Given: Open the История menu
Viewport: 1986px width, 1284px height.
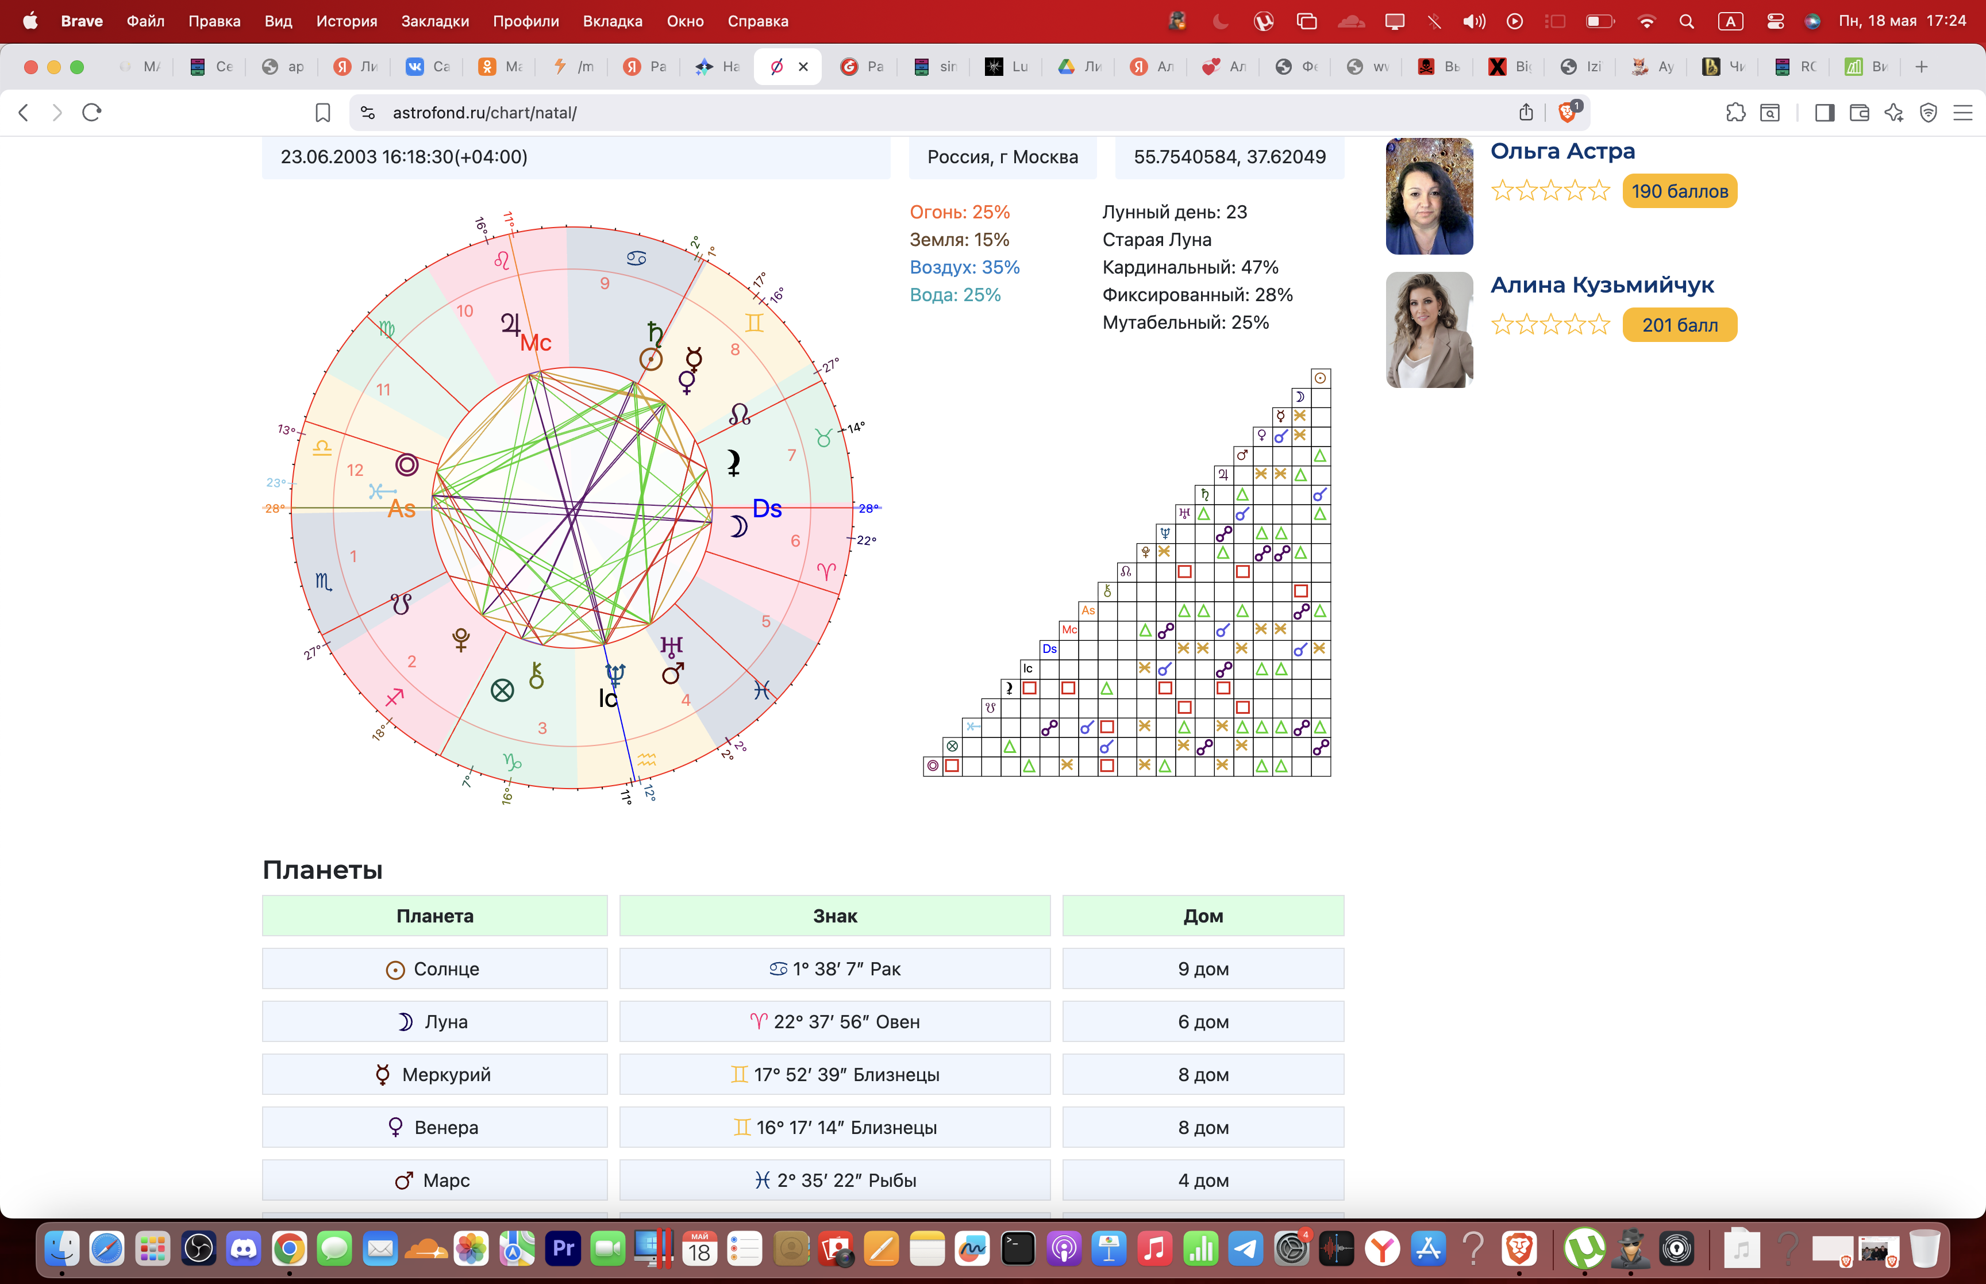Looking at the screenshot, I should click(x=347, y=21).
